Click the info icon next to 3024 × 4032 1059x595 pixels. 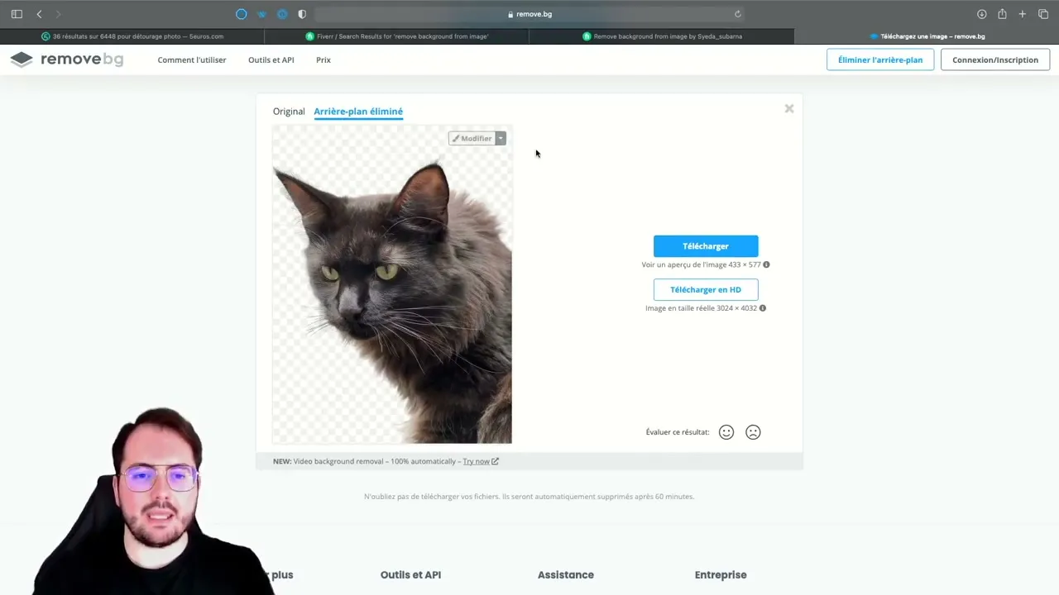pos(761,307)
